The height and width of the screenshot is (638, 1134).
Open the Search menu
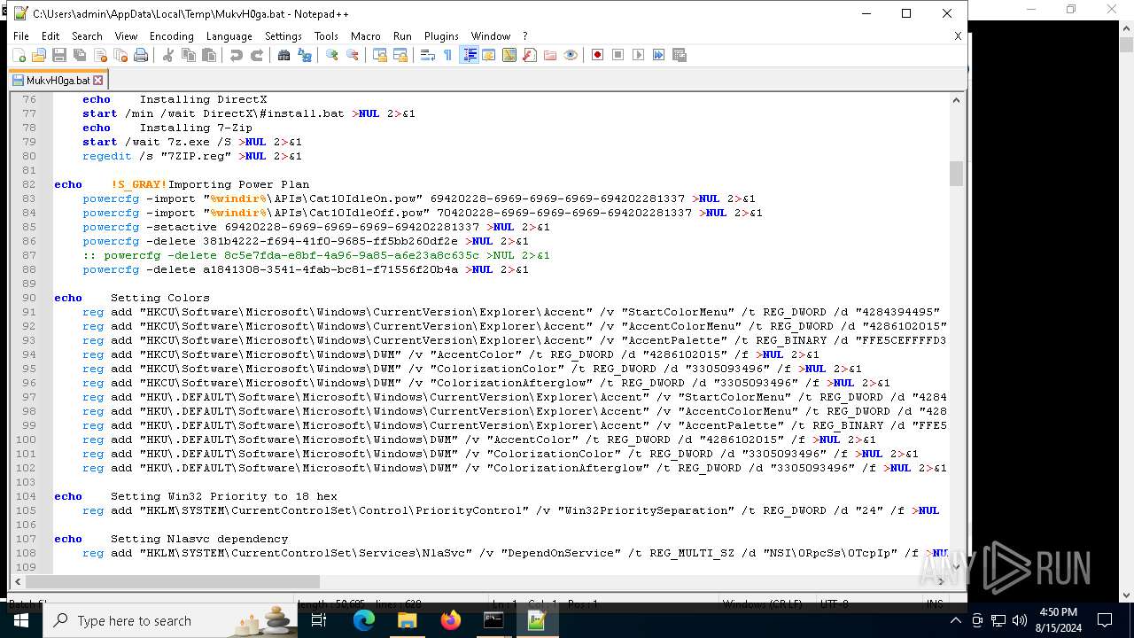coord(87,36)
